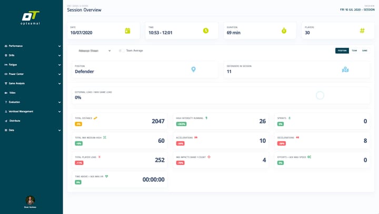Switch to the Team view toggle
Screen dimensions: 379x214
click(354, 51)
